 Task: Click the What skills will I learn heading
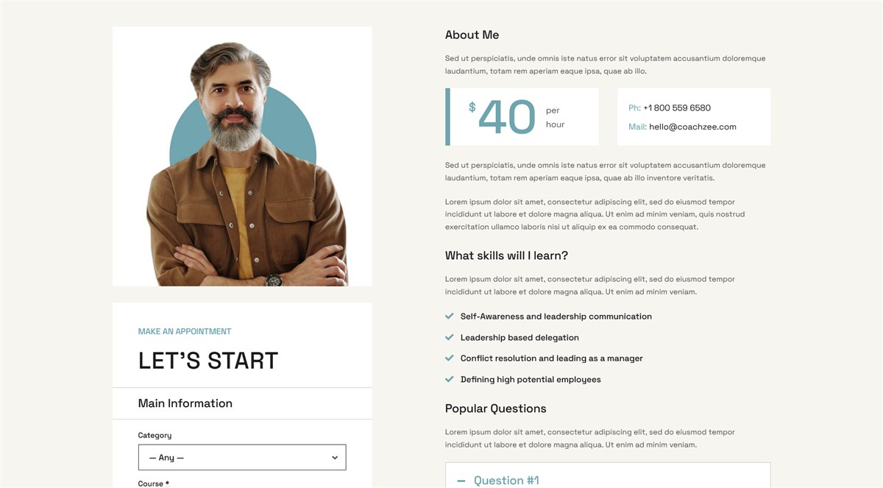[506, 255]
